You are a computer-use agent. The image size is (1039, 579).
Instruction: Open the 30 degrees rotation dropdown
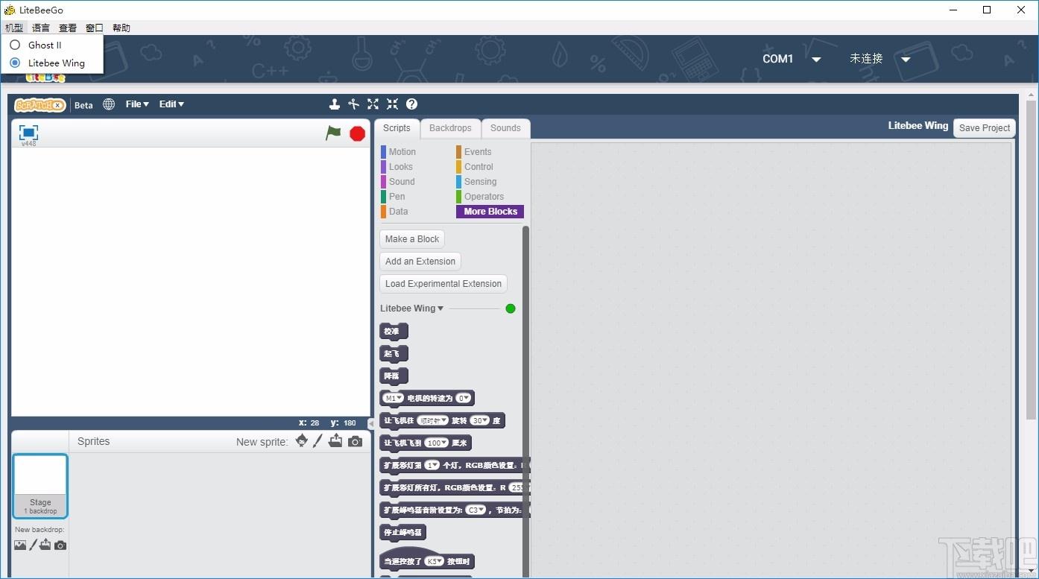click(x=480, y=420)
